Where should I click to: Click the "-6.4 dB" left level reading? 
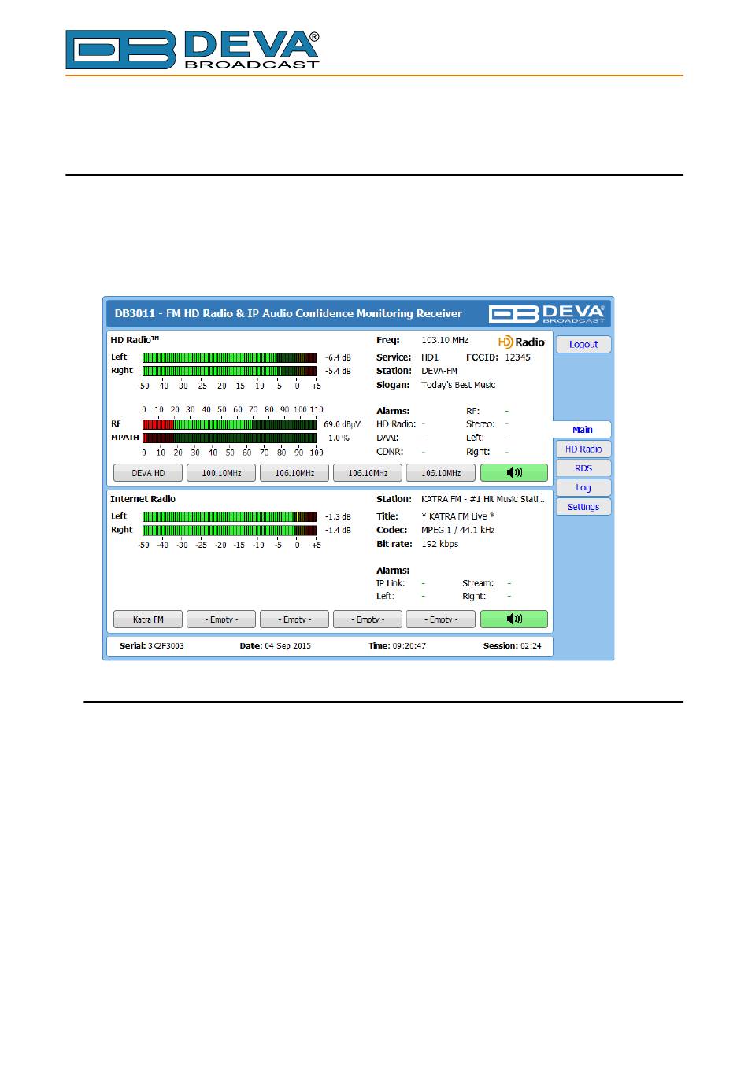(338, 357)
